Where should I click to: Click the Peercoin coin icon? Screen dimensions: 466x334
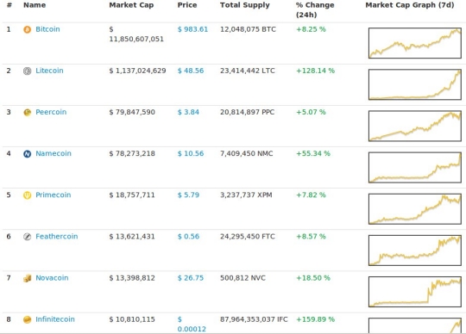point(27,112)
